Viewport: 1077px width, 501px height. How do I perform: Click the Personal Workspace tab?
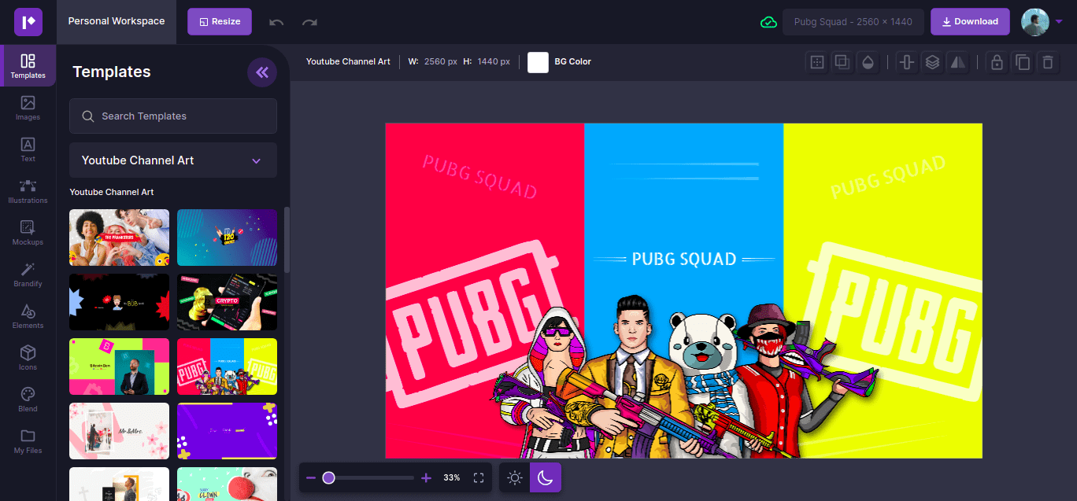coord(117,22)
